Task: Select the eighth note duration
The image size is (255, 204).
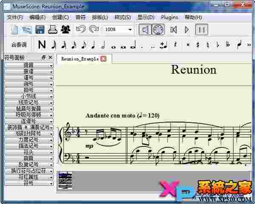Action: [84, 44]
